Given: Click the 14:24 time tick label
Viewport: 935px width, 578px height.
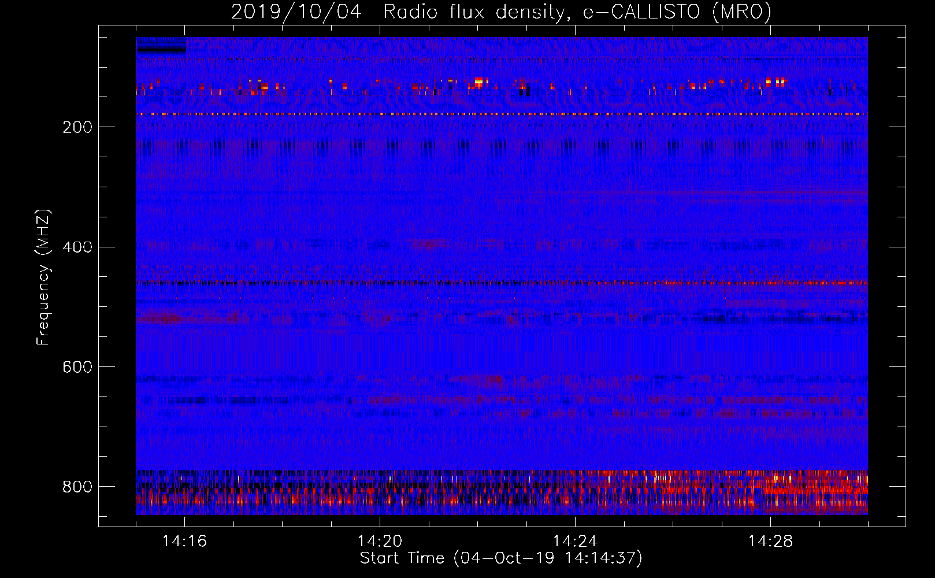Looking at the screenshot, I should 575,542.
